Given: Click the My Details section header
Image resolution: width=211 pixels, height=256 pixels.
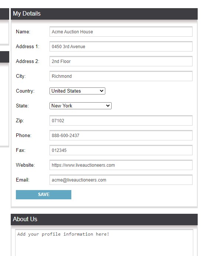Looking at the screenshot, I should [104, 14].
